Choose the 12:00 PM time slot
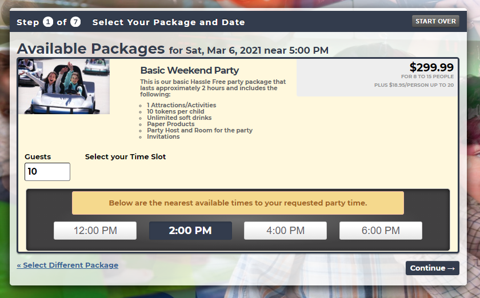This screenshot has width=480, height=298. [x=95, y=231]
